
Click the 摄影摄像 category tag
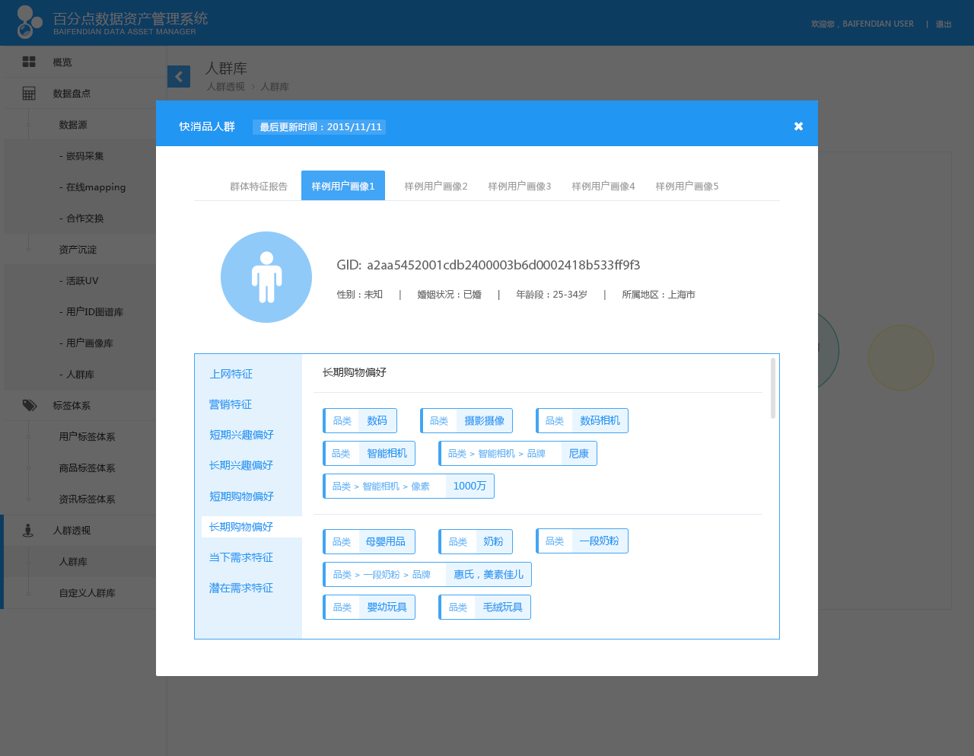pyautogui.click(x=466, y=421)
